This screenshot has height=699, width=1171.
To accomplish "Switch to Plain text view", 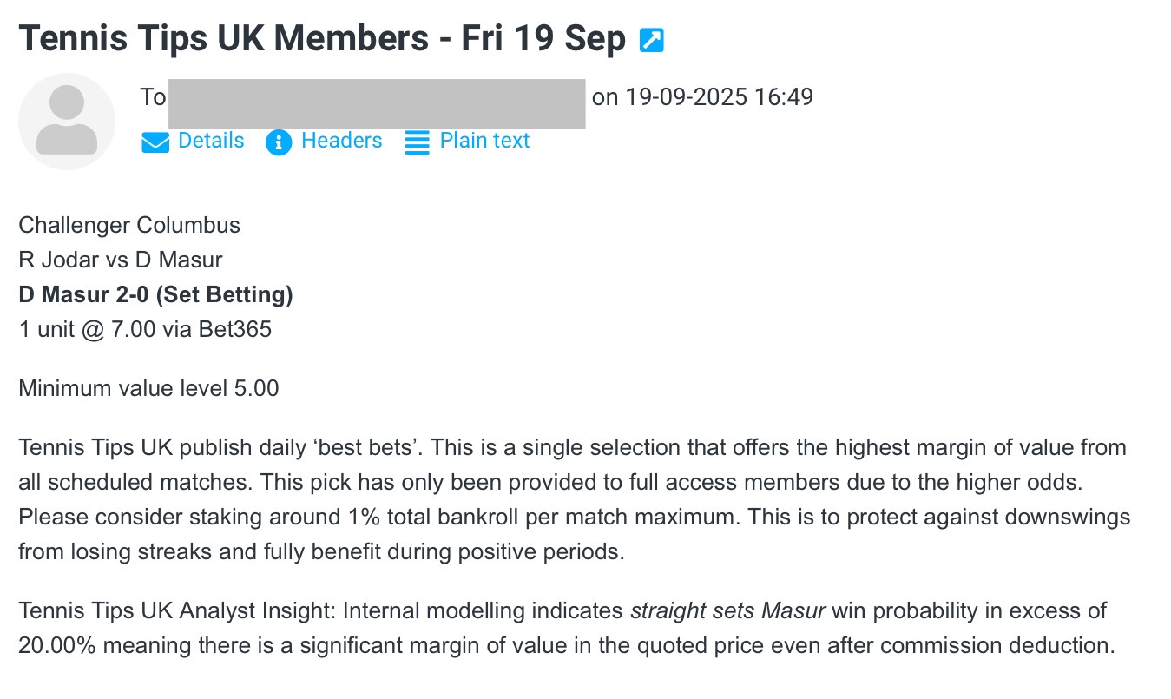I will tap(484, 141).
